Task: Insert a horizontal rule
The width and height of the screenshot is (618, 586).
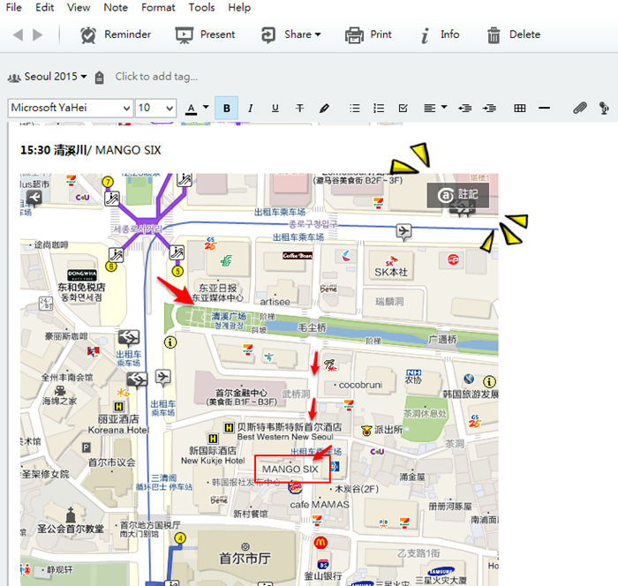Action: tap(545, 108)
